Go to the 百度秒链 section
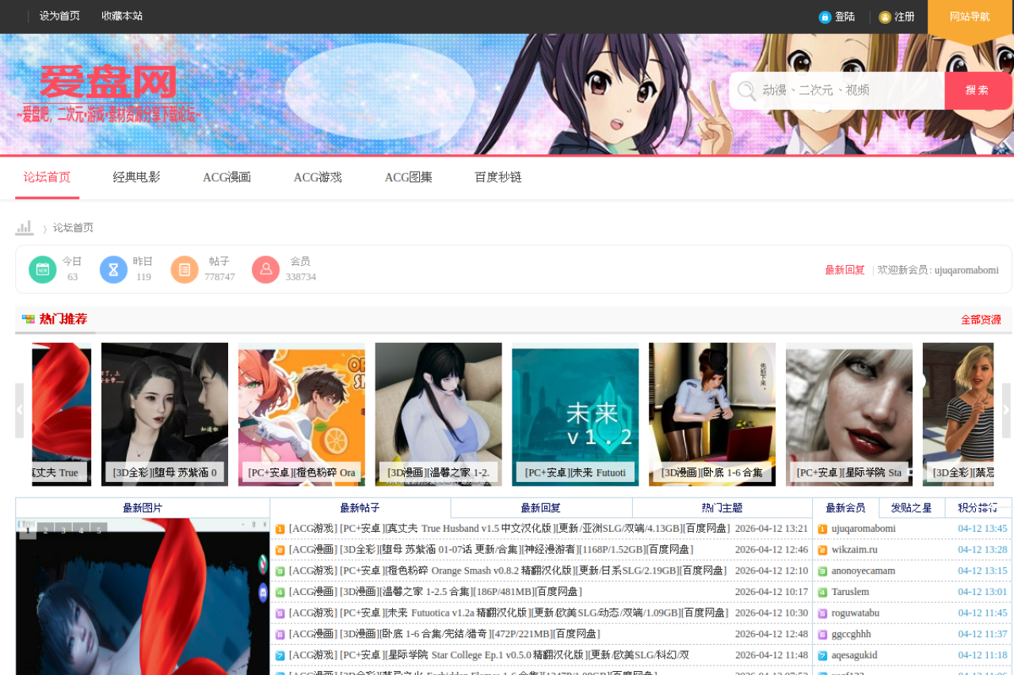The width and height of the screenshot is (1014, 675). coord(498,177)
